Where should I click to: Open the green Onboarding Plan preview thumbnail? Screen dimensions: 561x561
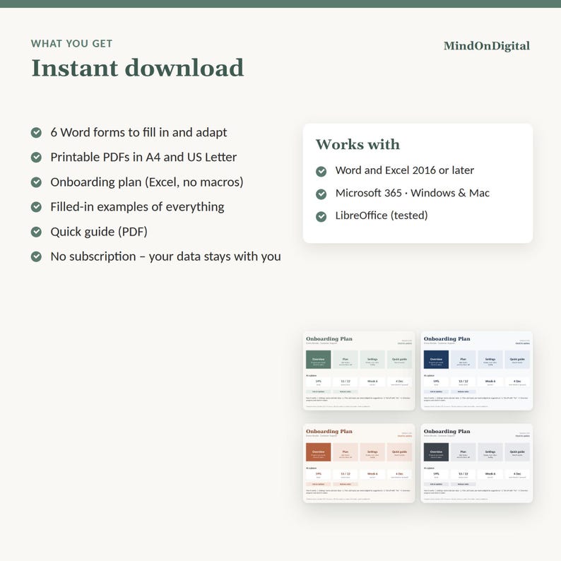(x=359, y=371)
